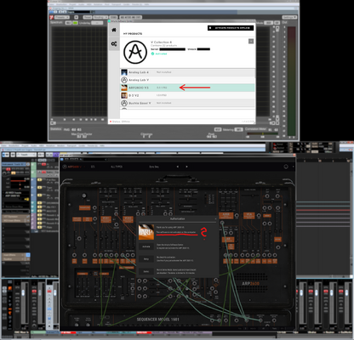Click the product thumbnail below ARP2600 V3

[x=124, y=95]
